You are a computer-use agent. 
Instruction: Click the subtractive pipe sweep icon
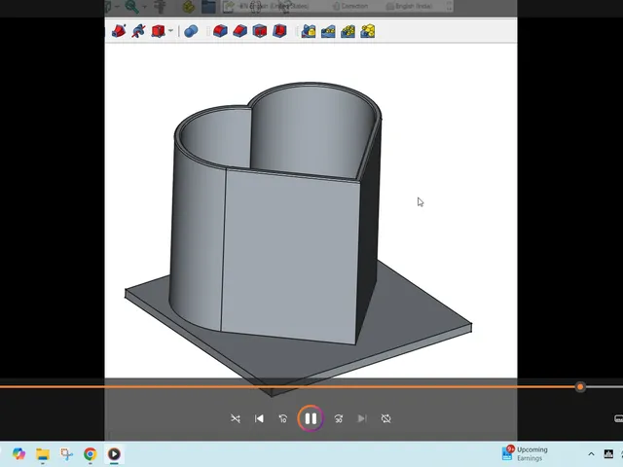[138, 31]
